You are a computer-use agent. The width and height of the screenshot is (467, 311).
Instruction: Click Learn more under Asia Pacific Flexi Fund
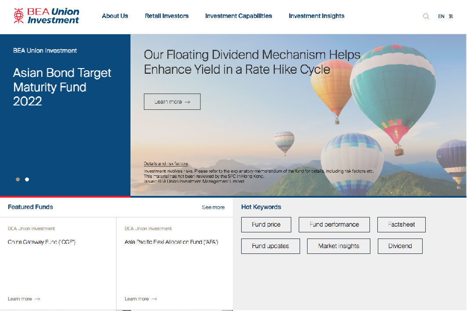click(x=141, y=299)
